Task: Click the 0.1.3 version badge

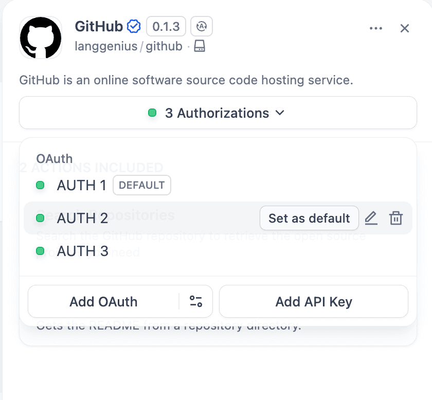Action: (x=166, y=26)
